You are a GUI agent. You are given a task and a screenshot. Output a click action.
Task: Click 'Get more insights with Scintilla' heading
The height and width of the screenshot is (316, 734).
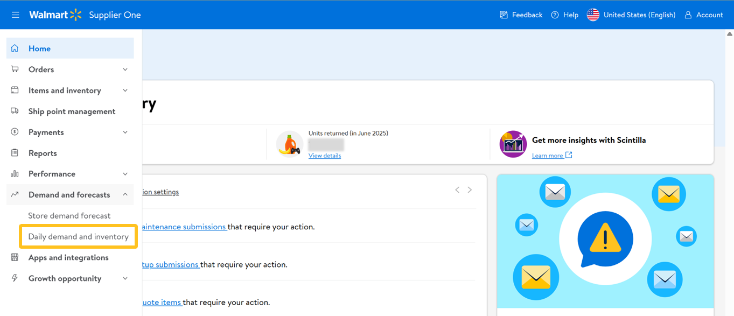click(x=589, y=140)
